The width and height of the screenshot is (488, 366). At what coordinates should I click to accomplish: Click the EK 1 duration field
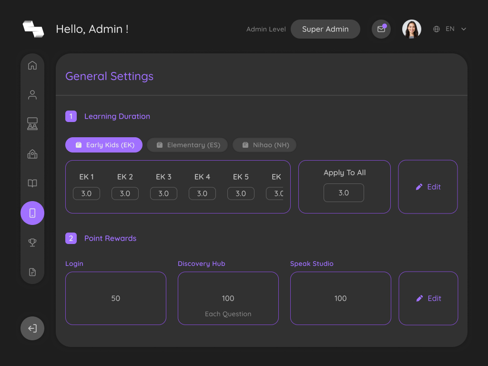pyautogui.click(x=87, y=193)
